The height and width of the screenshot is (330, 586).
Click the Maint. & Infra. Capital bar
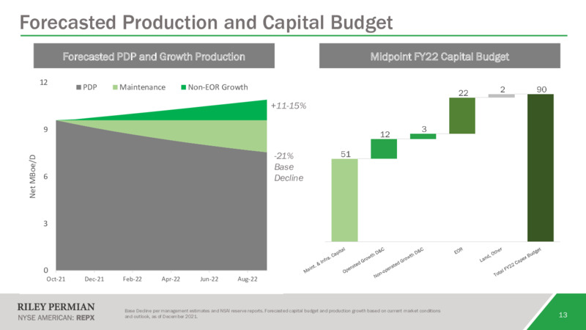[x=344, y=200]
